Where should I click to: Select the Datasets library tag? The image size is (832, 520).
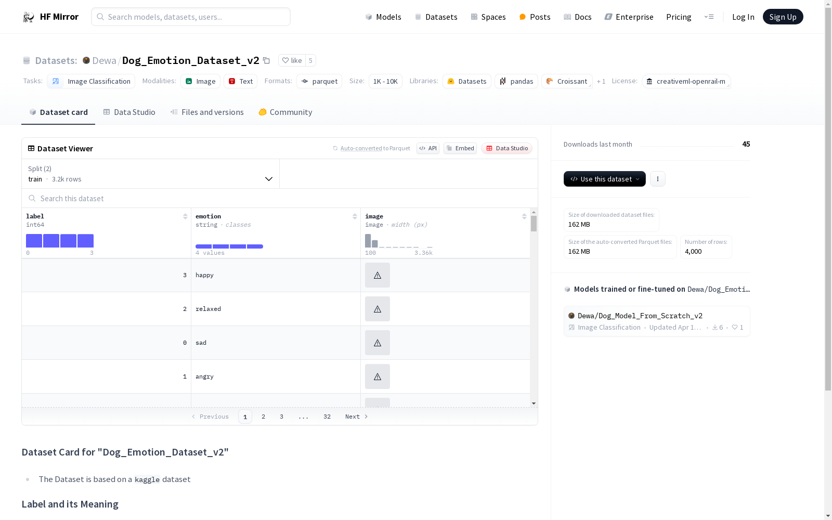point(467,81)
